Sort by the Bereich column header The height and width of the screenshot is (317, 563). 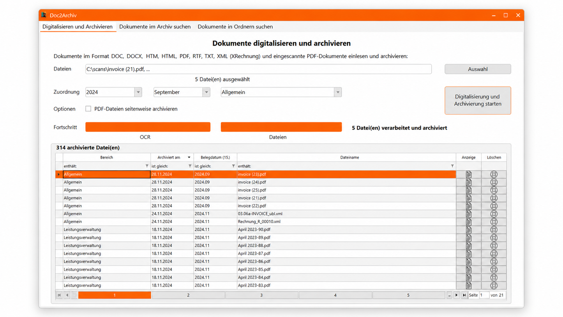point(107,158)
